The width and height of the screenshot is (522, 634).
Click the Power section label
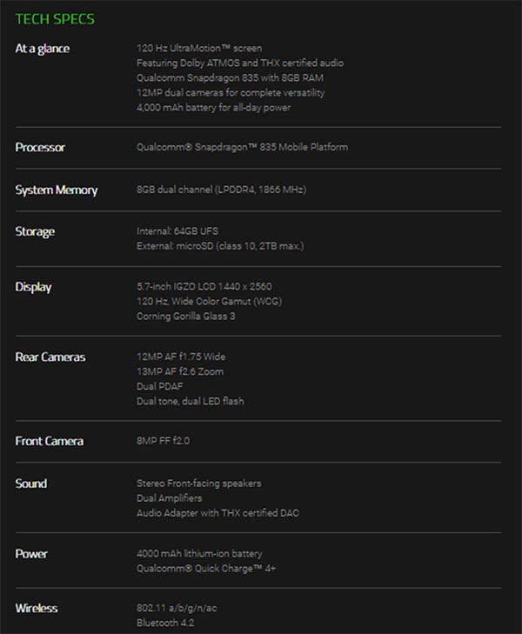point(31,553)
